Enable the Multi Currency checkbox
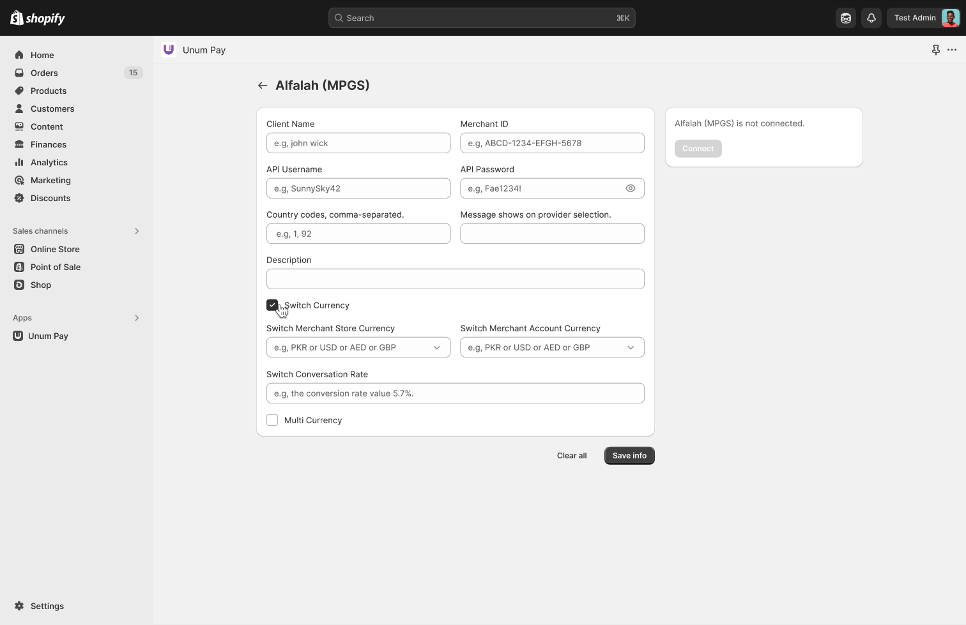 click(272, 420)
